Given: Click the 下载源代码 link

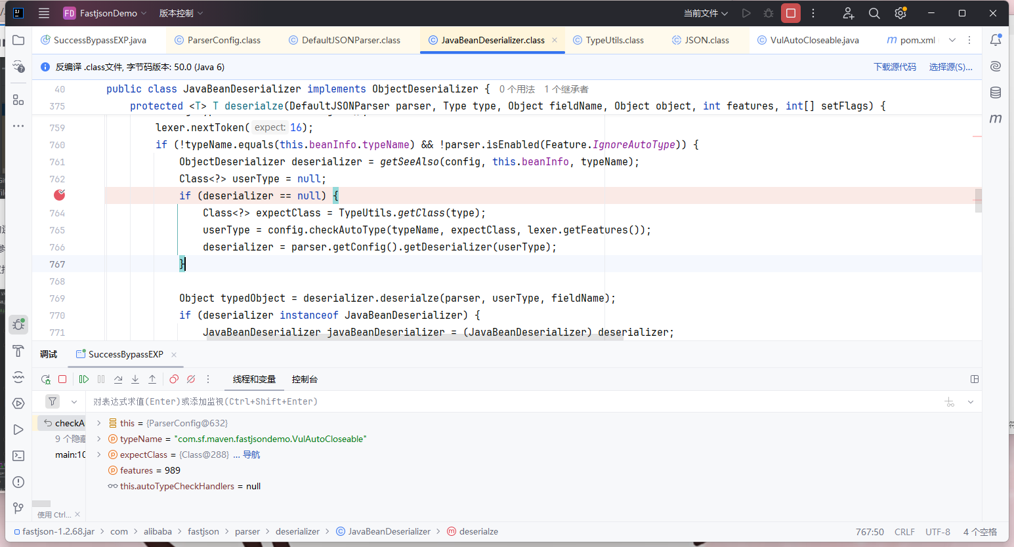Looking at the screenshot, I should [895, 67].
